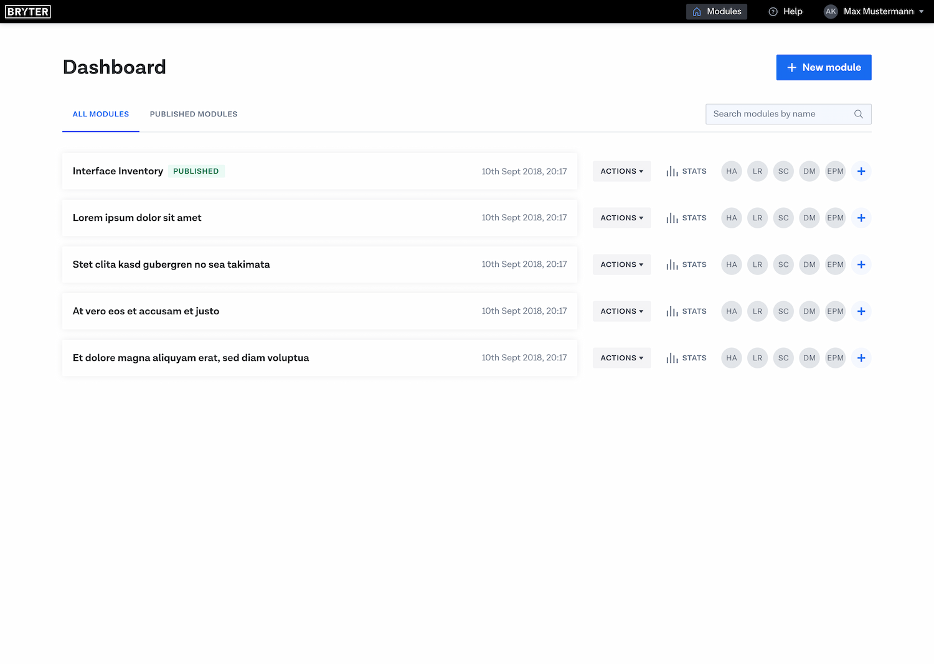Focus the Search modules by name field

[778, 114]
